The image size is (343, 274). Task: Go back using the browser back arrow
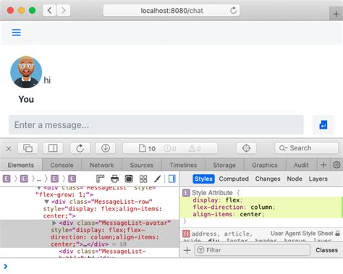click(x=49, y=10)
